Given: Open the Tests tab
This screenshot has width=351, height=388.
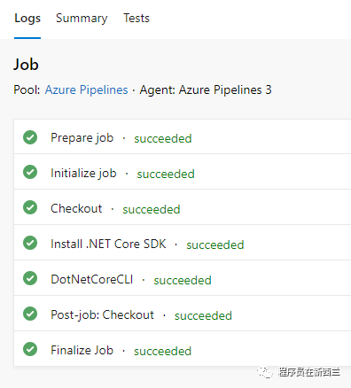Looking at the screenshot, I should pos(136,19).
